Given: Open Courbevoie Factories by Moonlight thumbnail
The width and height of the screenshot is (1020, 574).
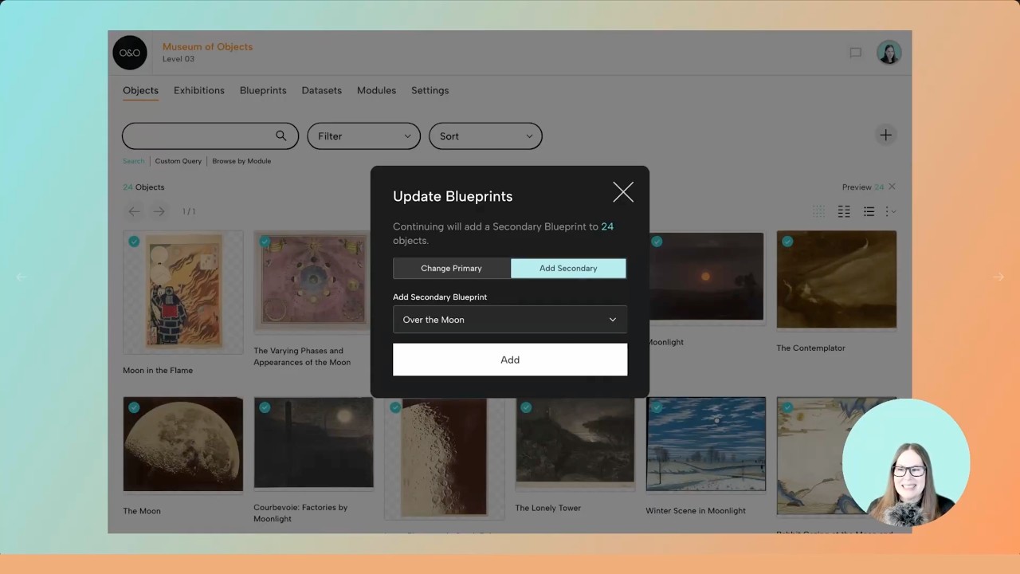Looking at the screenshot, I should 314,443.
